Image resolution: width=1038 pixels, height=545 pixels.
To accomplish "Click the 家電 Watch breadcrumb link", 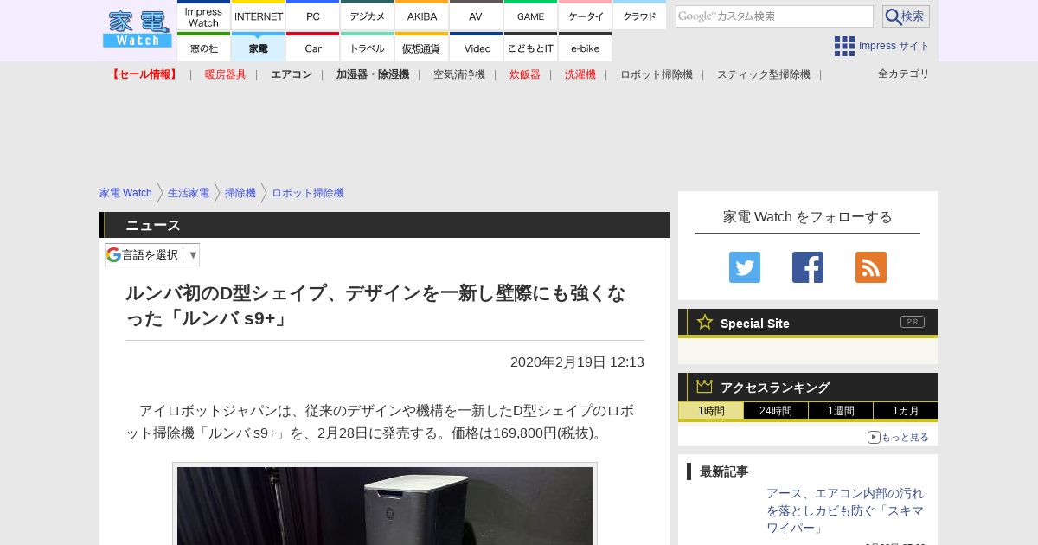I will (125, 193).
